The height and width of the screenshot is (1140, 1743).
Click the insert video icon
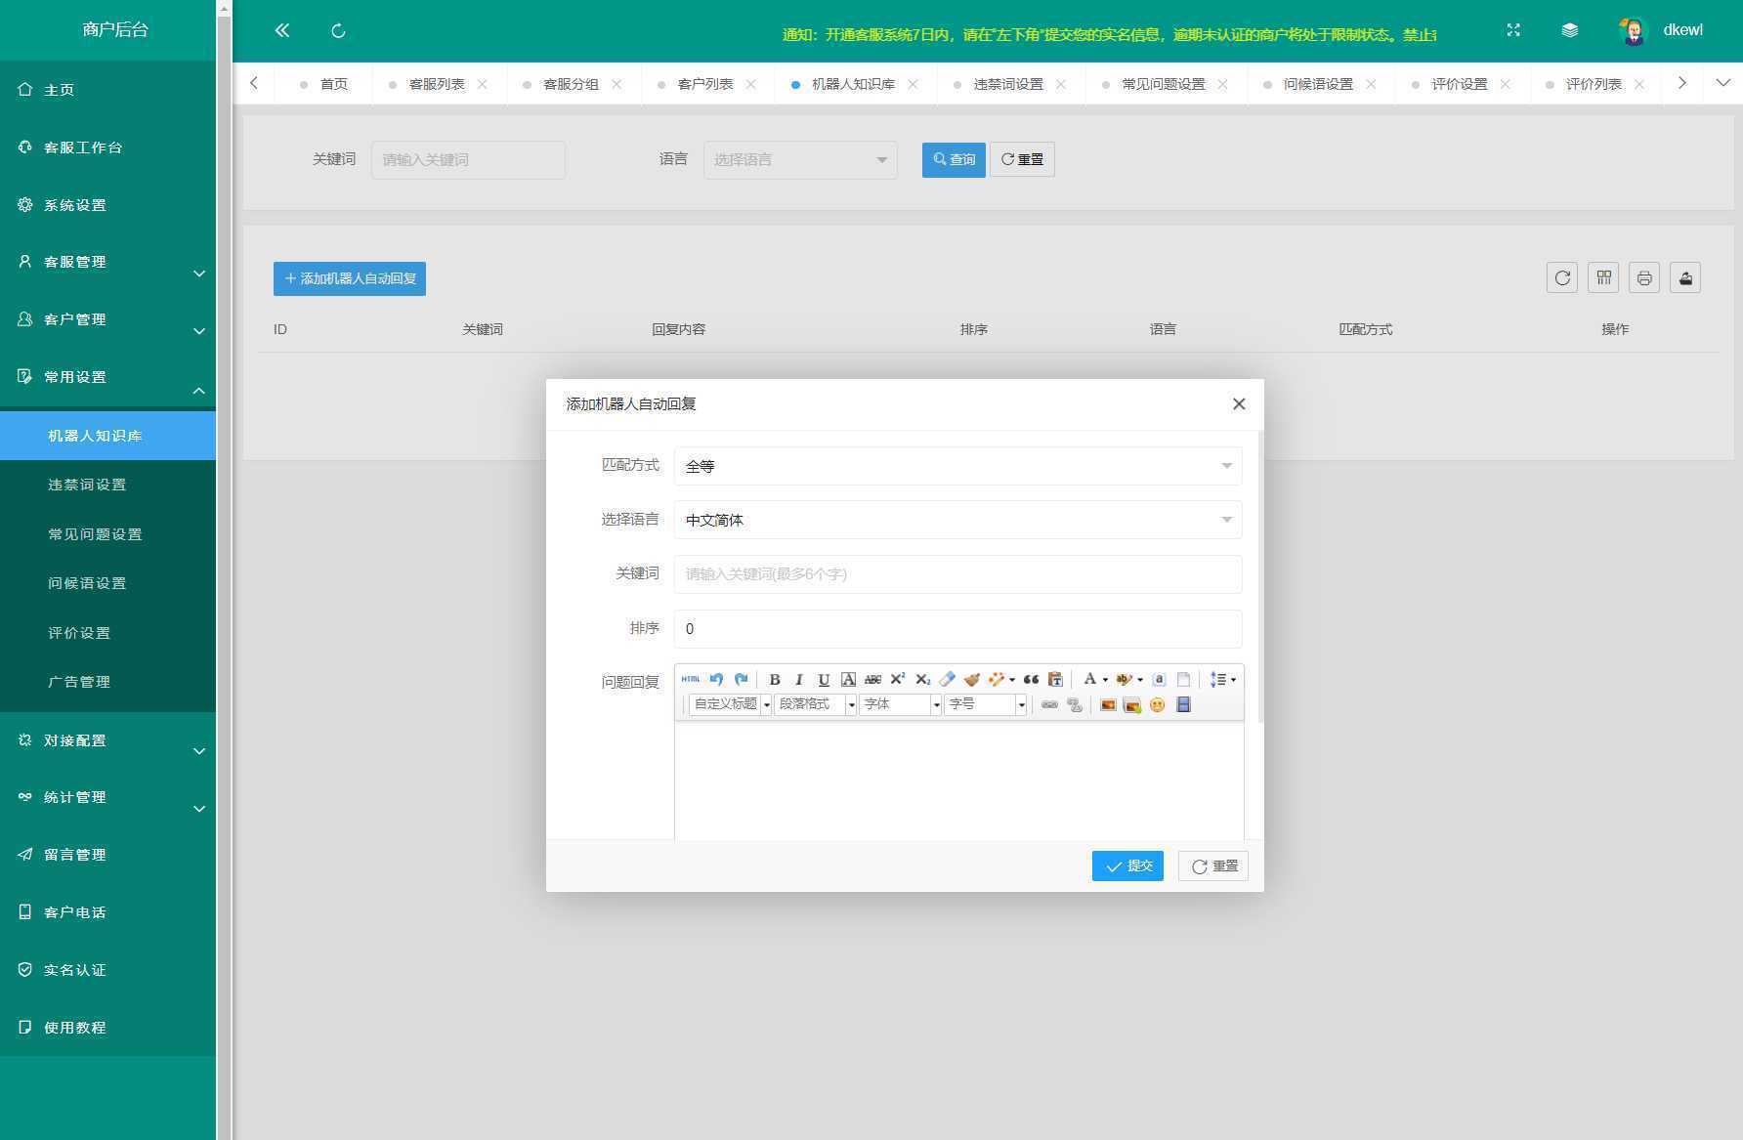click(x=1183, y=704)
